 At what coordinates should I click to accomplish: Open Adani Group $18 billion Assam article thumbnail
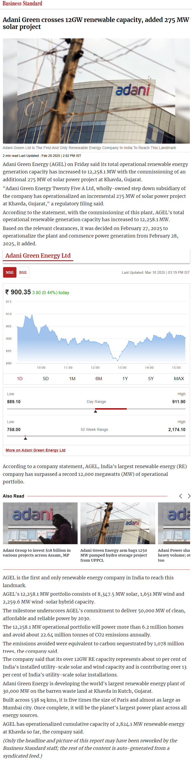[x=40, y=523]
